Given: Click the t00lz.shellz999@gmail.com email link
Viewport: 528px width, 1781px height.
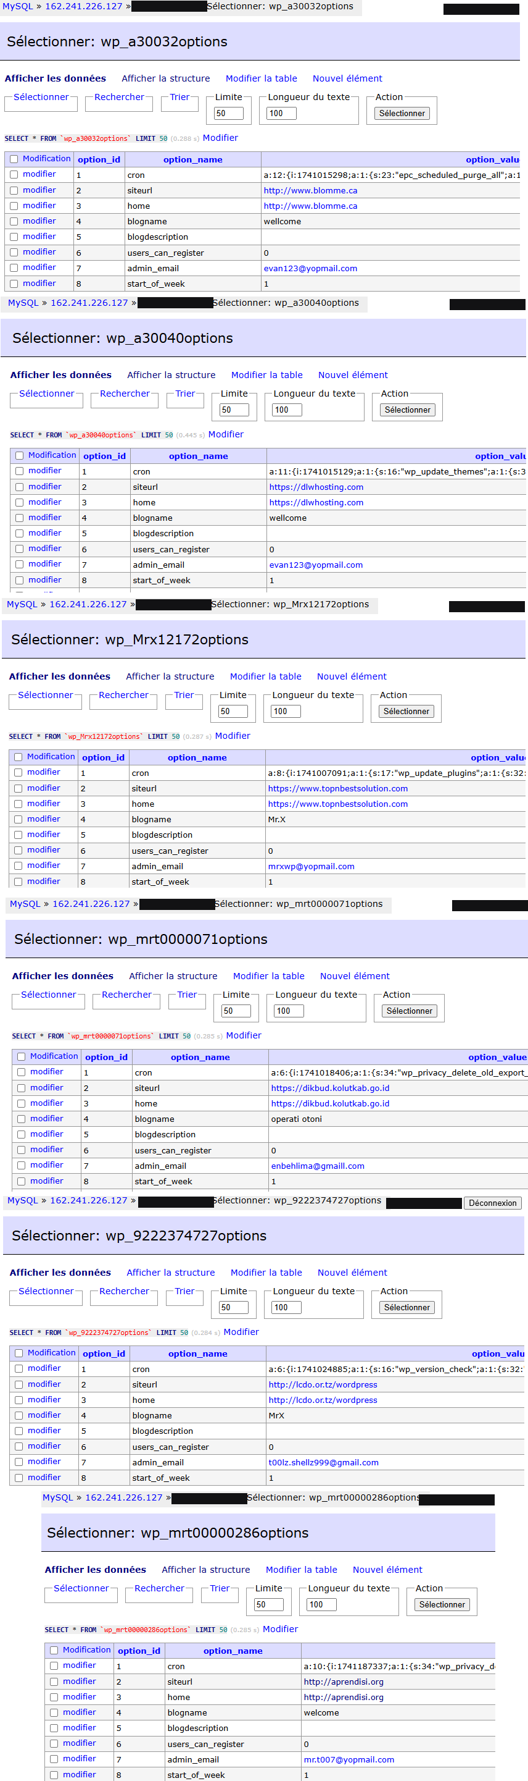Looking at the screenshot, I should [323, 1462].
